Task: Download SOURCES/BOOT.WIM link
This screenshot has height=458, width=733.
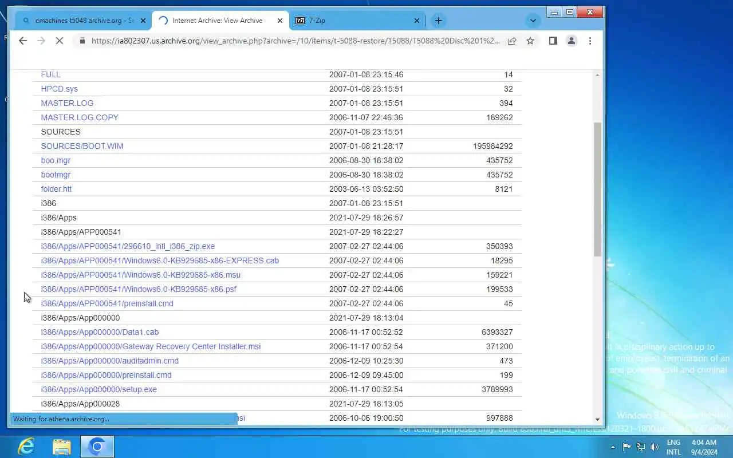Action: 82,146
